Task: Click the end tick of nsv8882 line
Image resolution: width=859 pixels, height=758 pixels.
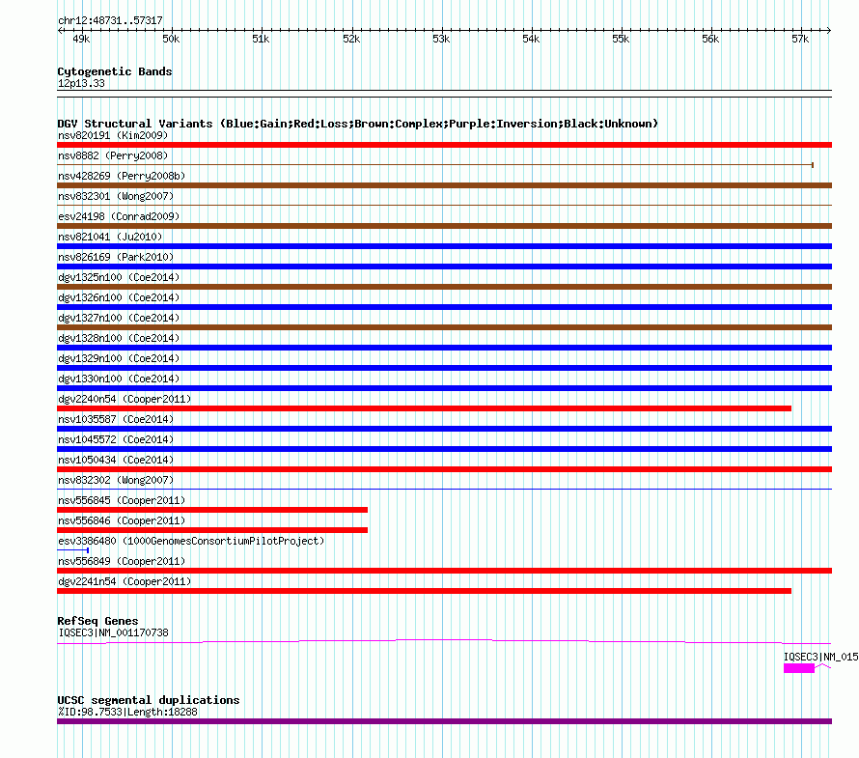Action: tap(813, 165)
